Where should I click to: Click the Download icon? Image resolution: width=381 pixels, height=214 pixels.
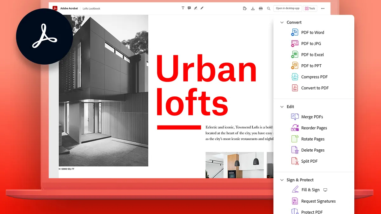click(x=253, y=8)
